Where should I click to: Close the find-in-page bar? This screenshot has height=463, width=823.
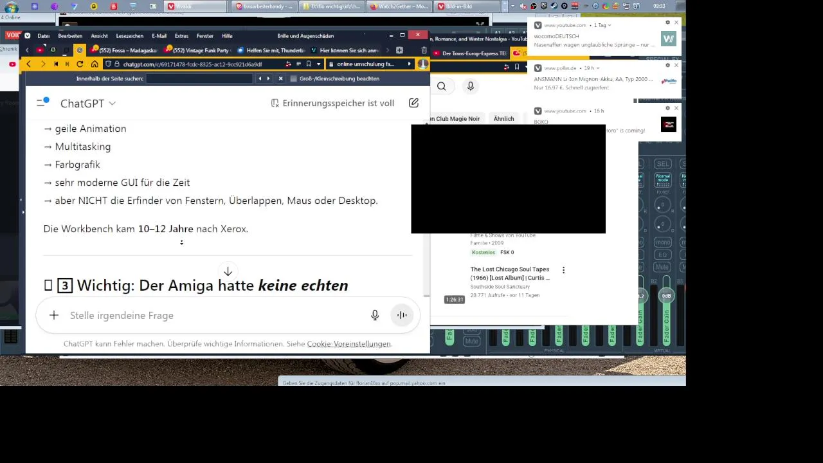click(280, 78)
